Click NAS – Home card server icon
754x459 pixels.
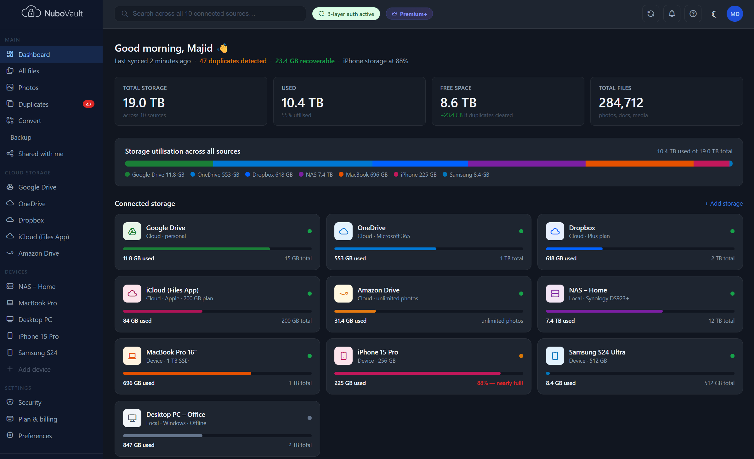click(x=555, y=294)
